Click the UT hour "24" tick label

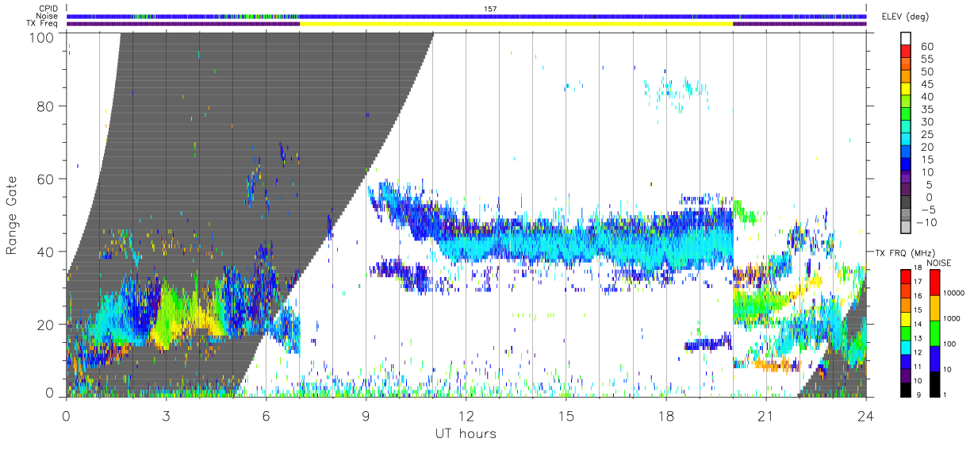pyautogui.click(x=865, y=416)
